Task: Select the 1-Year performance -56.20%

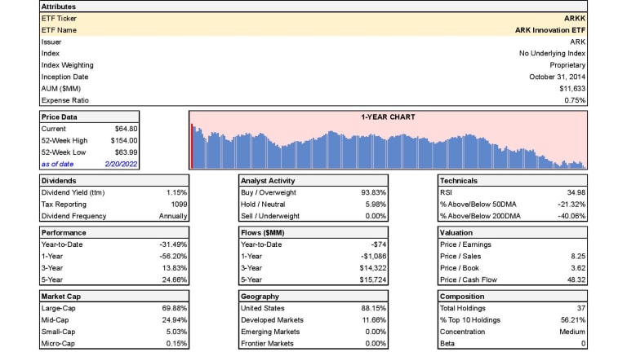Action: pyautogui.click(x=173, y=256)
